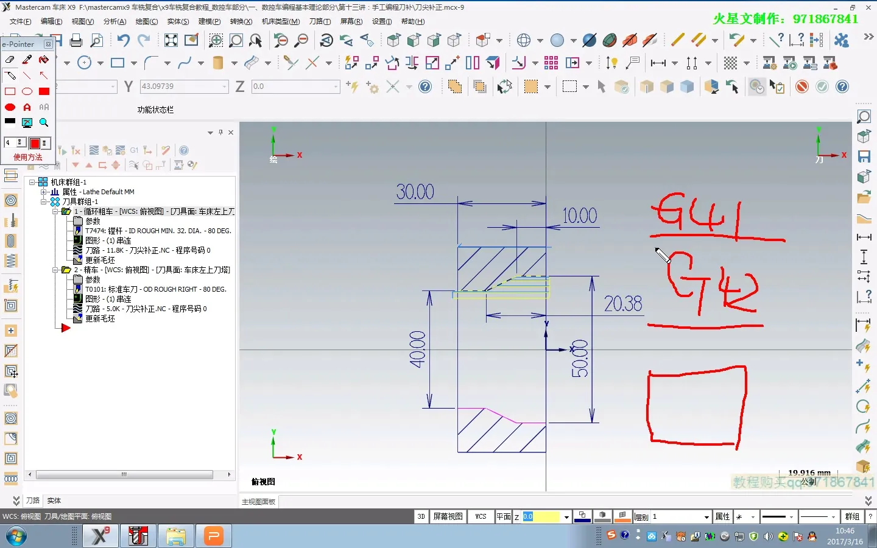Click the 使用方法 link in e-Pointer
Image resolution: width=877 pixels, height=548 pixels.
tap(28, 157)
